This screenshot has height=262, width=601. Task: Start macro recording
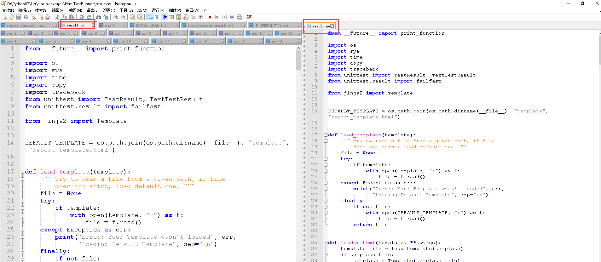210,17
